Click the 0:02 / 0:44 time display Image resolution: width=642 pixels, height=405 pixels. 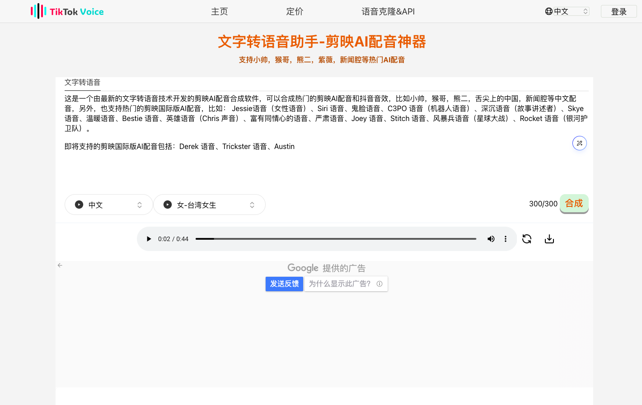pos(173,239)
